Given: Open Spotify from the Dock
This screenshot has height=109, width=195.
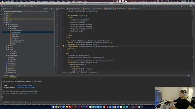Looking at the screenshot, I should coord(124,107).
